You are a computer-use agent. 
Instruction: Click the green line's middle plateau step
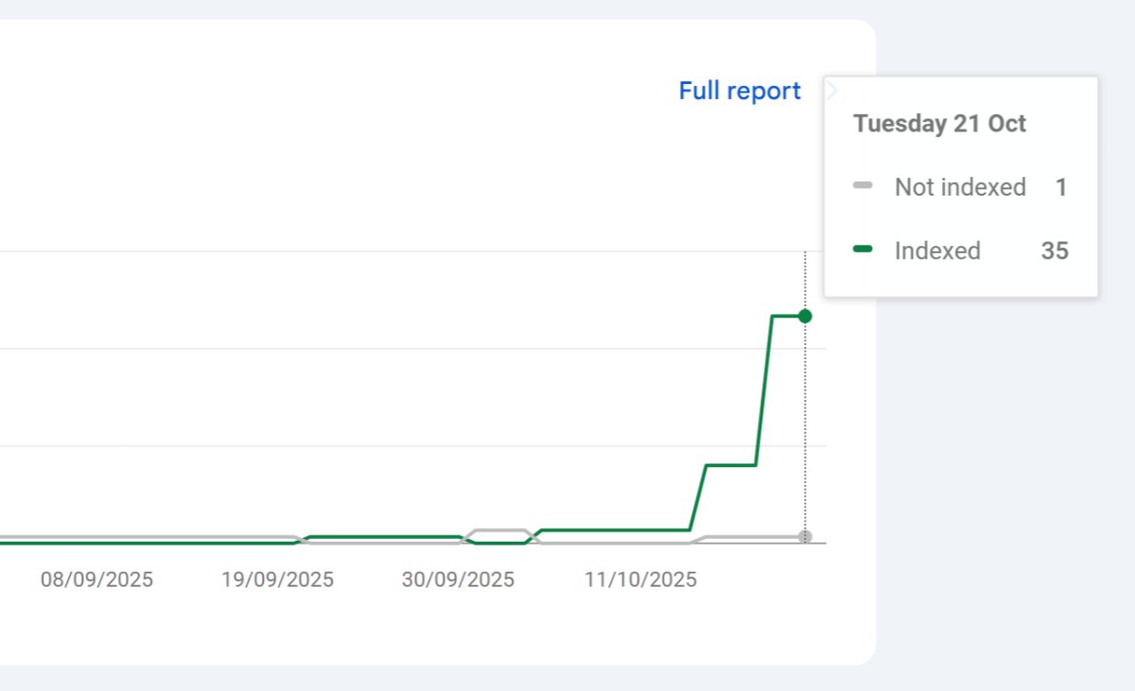click(730, 465)
